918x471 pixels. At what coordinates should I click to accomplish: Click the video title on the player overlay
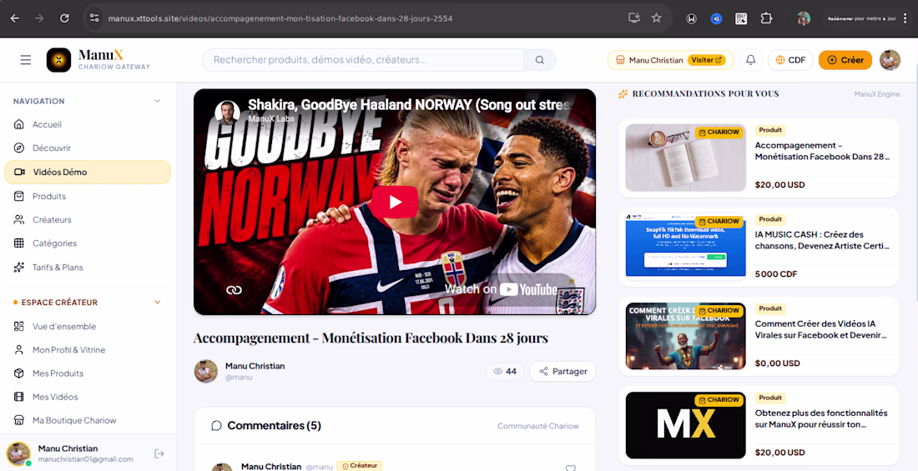409,105
